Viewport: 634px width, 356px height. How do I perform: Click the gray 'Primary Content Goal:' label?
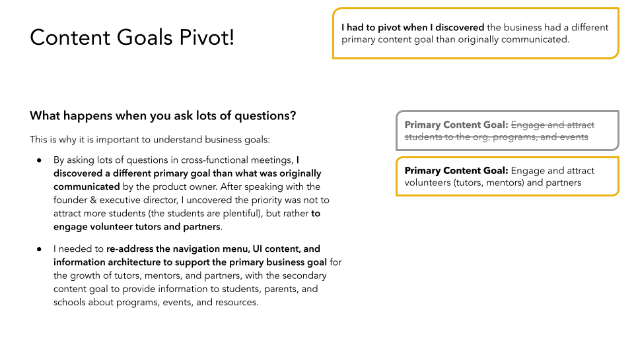(456, 125)
